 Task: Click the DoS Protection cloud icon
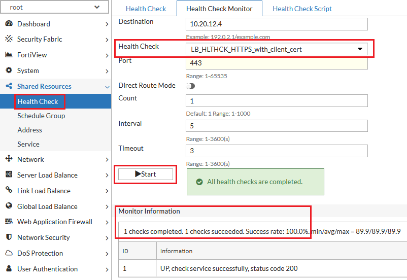coord(9,253)
